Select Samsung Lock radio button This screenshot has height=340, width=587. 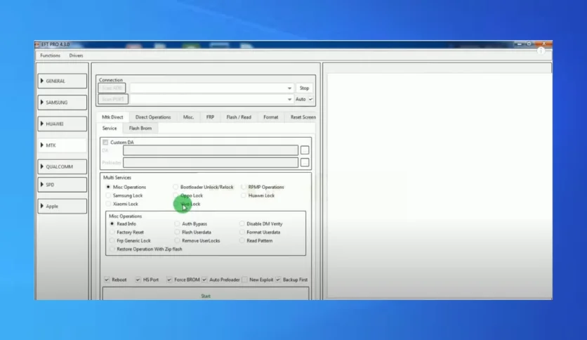pyautogui.click(x=108, y=195)
